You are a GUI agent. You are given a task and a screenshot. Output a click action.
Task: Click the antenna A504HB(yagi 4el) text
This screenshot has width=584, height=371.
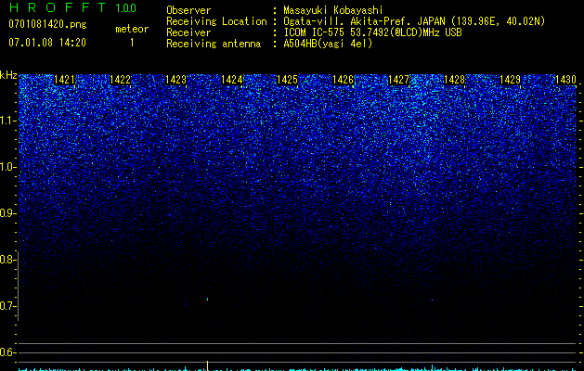(x=328, y=44)
